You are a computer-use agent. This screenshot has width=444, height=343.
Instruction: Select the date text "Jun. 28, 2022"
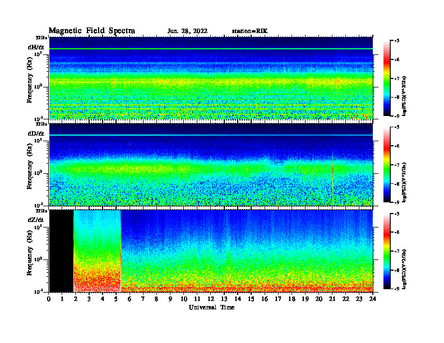(187, 31)
